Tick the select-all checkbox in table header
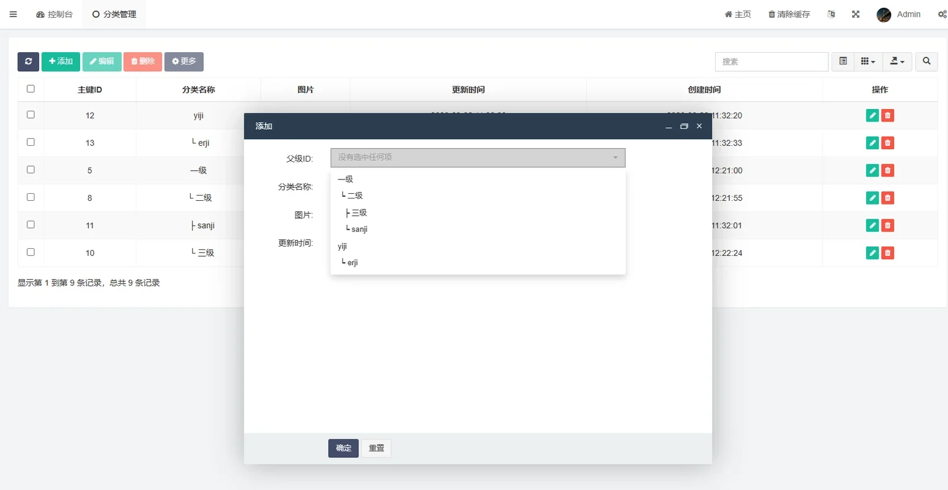The width and height of the screenshot is (948, 490). coord(31,89)
